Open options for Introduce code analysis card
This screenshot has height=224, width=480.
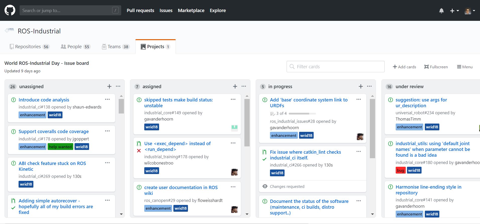coord(107,99)
